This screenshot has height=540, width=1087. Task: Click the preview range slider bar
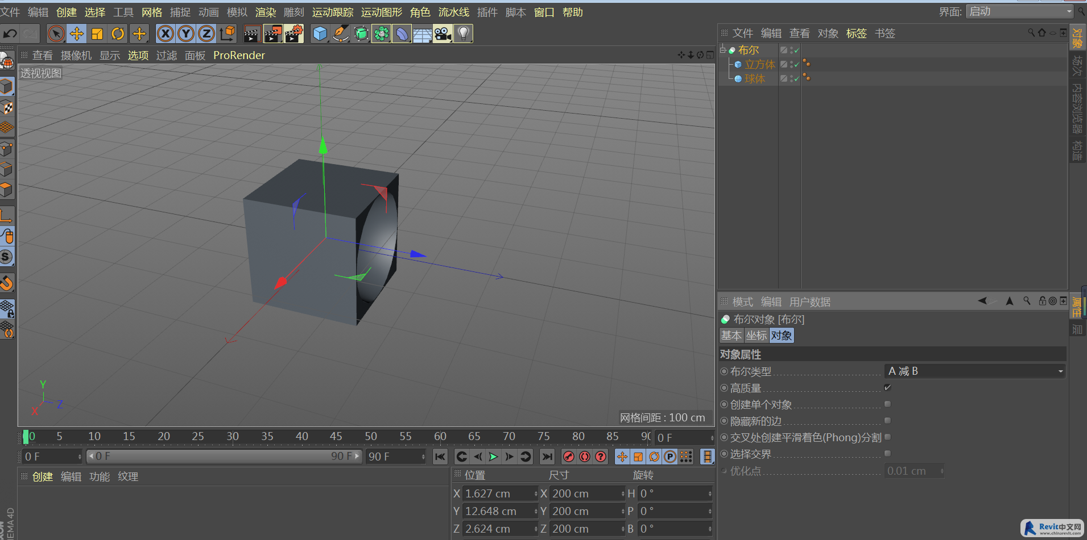click(224, 456)
